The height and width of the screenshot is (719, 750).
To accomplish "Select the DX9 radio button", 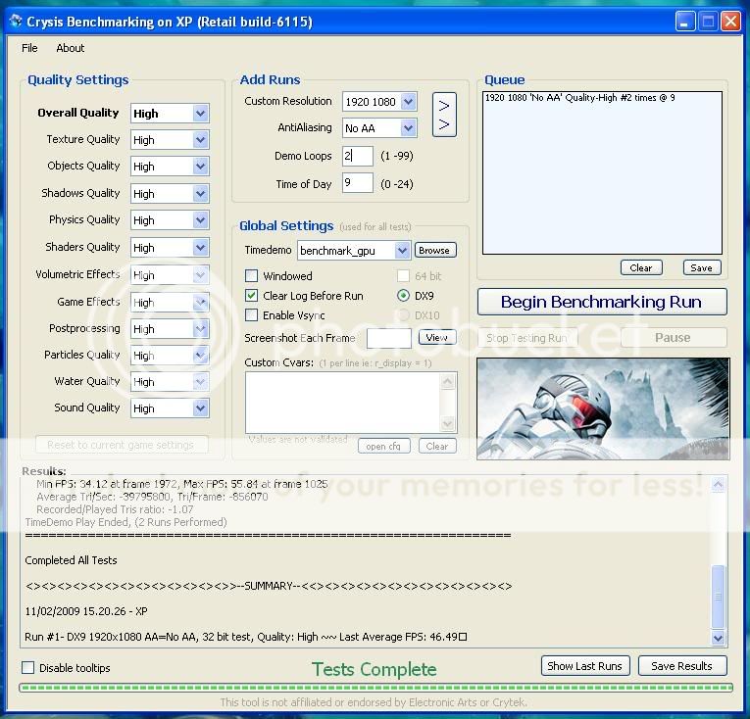I will point(403,296).
